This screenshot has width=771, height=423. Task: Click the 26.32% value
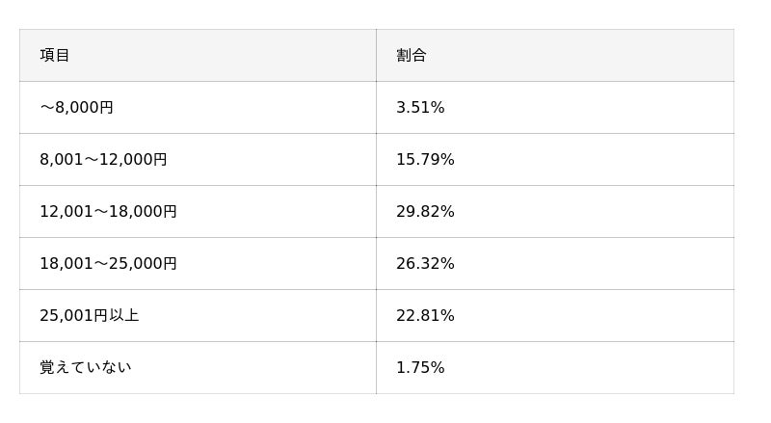point(425,264)
